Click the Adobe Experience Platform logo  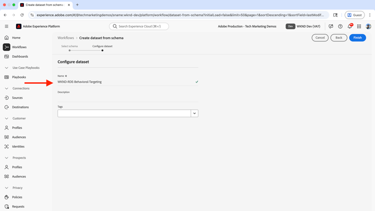(18, 27)
